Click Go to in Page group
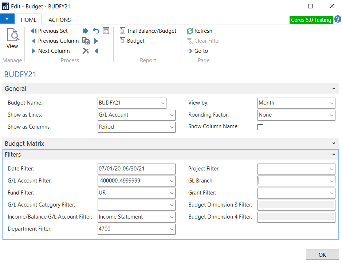 197,51
